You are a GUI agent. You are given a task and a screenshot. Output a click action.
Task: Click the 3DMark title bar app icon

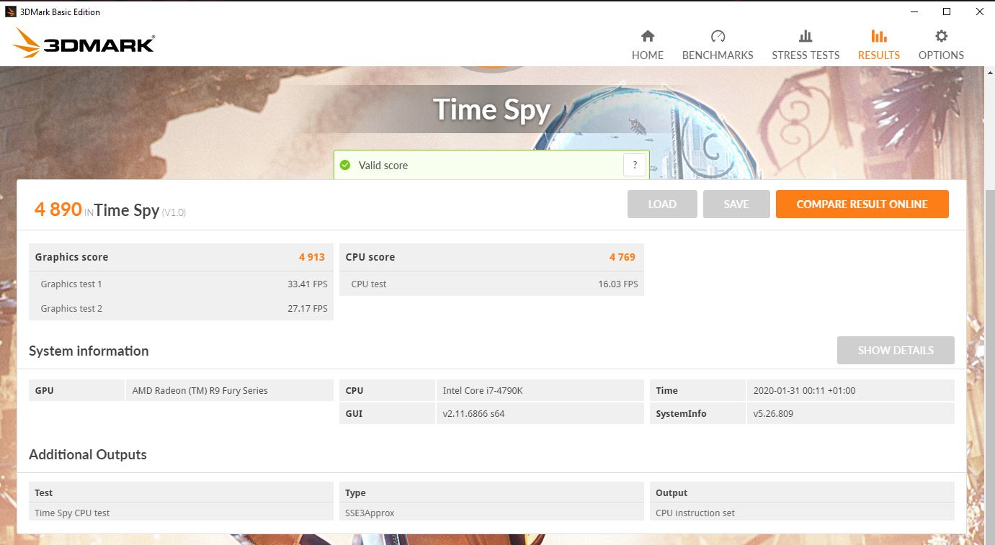pos(11,12)
